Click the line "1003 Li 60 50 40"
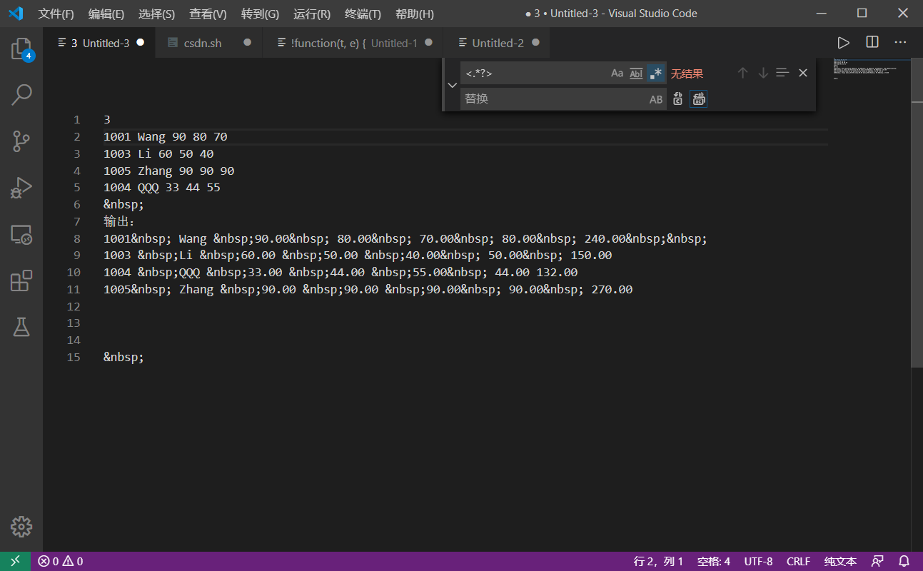The height and width of the screenshot is (571, 923). tap(158, 153)
